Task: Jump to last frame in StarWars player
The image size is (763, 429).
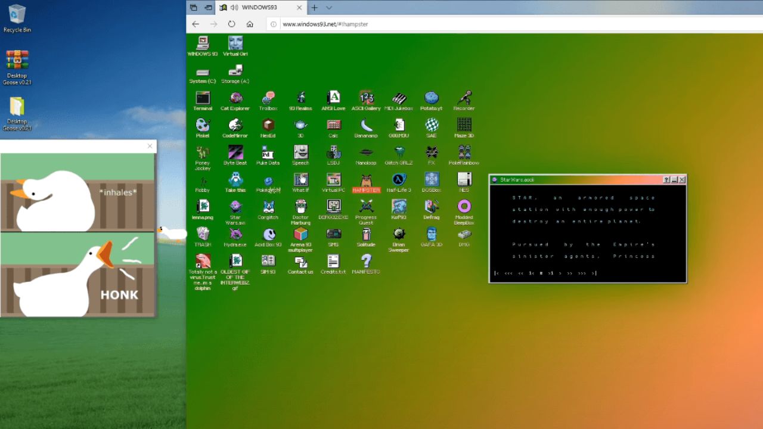Action: point(594,273)
